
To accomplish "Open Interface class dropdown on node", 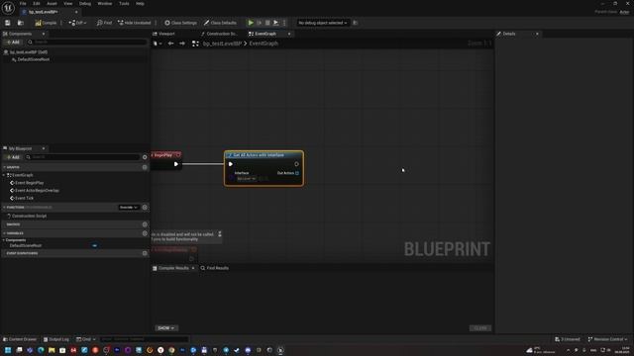I will pos(247,179).
